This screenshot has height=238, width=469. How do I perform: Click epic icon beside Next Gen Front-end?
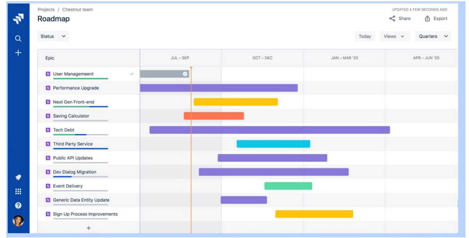(48, 102)
